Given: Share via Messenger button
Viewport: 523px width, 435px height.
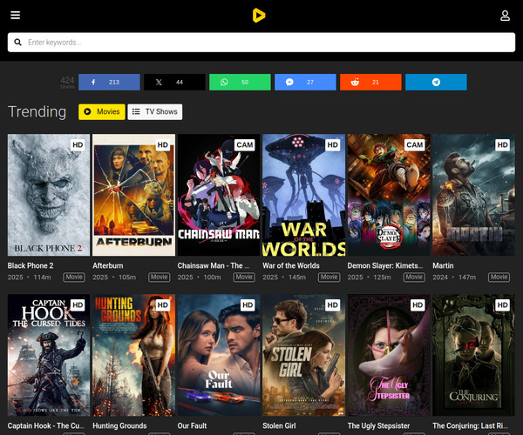Looking at the screenshot, I should click(x=305, y=82).
